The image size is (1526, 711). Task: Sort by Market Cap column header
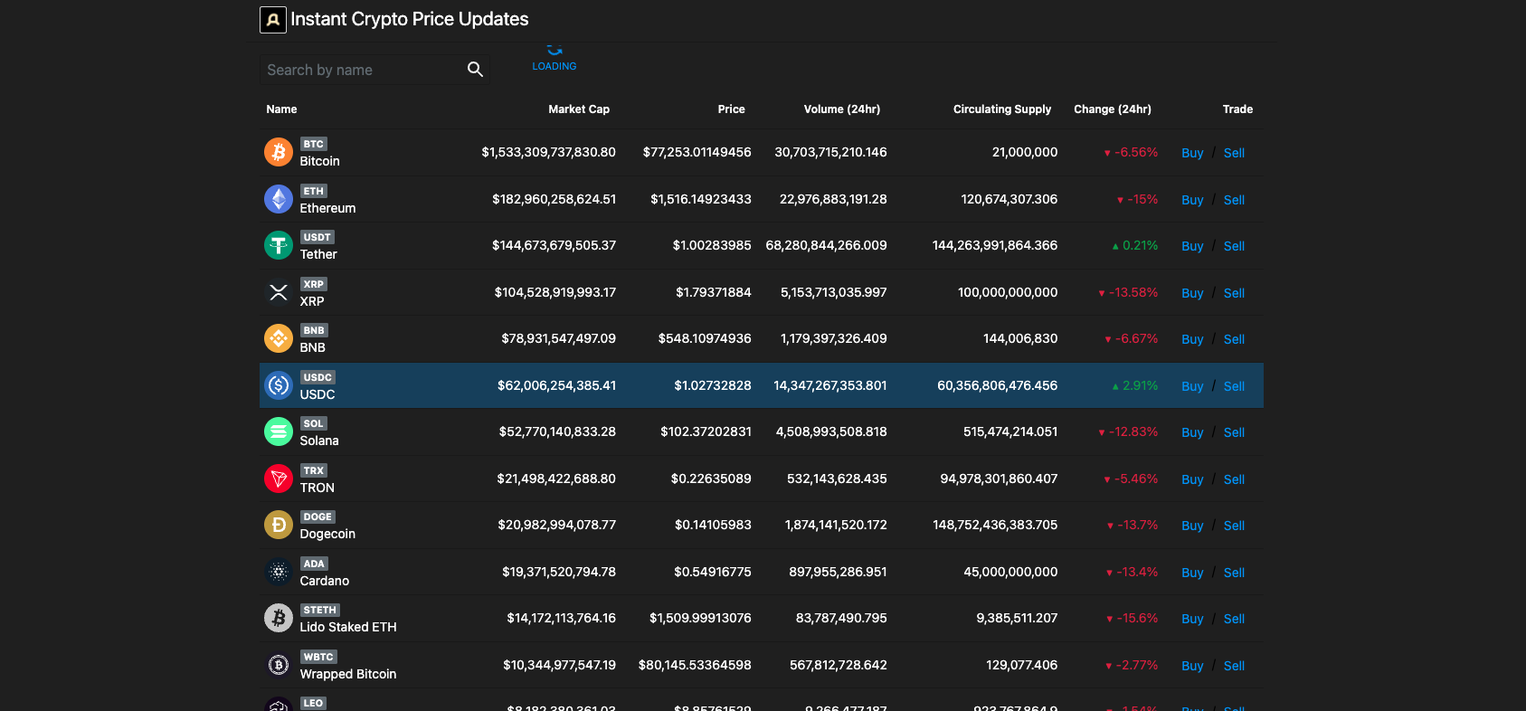click(x=579, y=109)
